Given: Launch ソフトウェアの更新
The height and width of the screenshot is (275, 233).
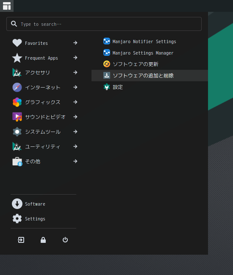Looking at the screenshot, I should pyautogui.click(x=136, y=64).
